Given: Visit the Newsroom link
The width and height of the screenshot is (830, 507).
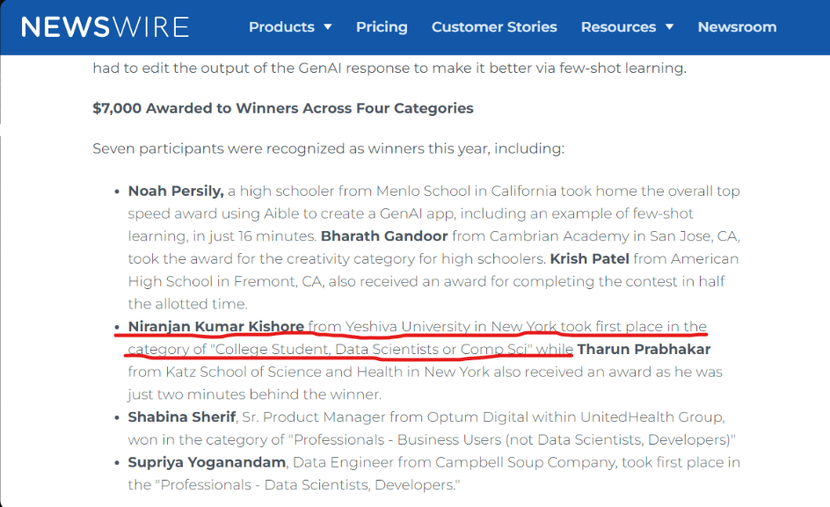Looking at the screenshot, I should 737,27.
